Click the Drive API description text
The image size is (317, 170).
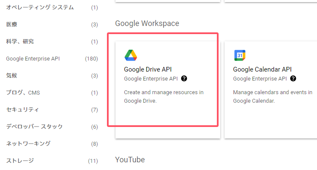coord(164,96)
